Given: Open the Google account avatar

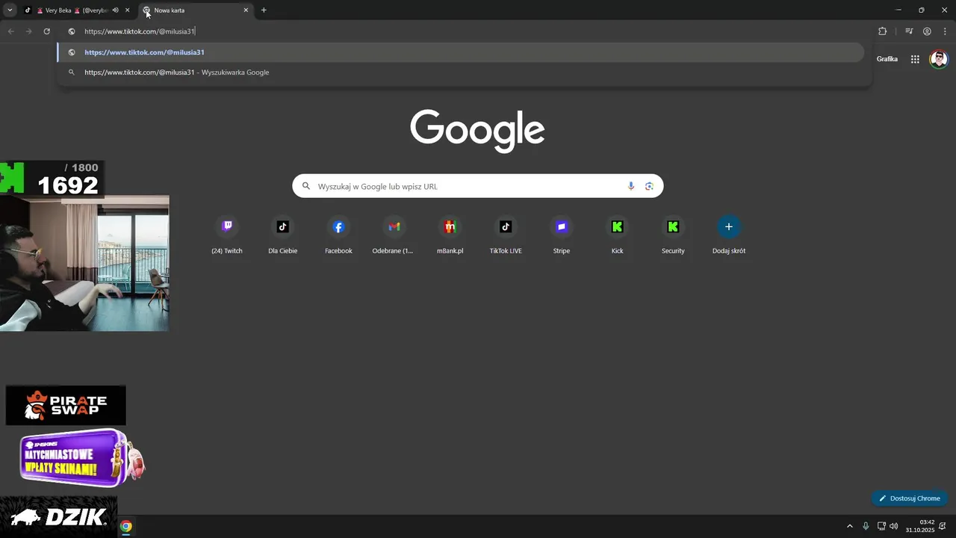Looking at the screenshot, I should click(x=939, y=59).
